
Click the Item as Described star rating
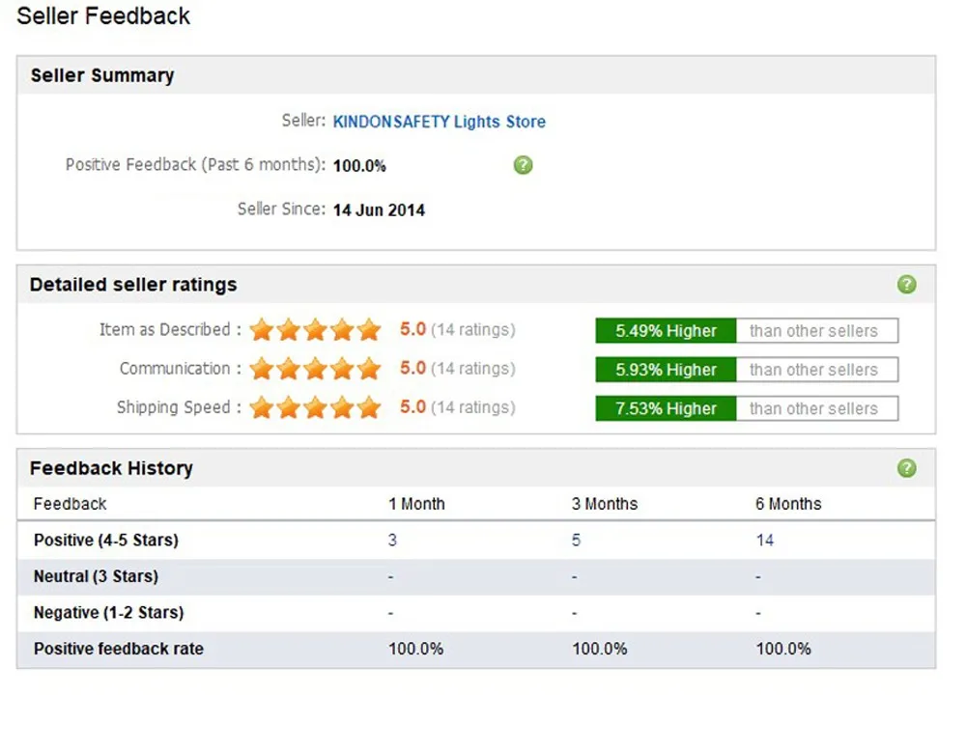(x=315, y=330)
